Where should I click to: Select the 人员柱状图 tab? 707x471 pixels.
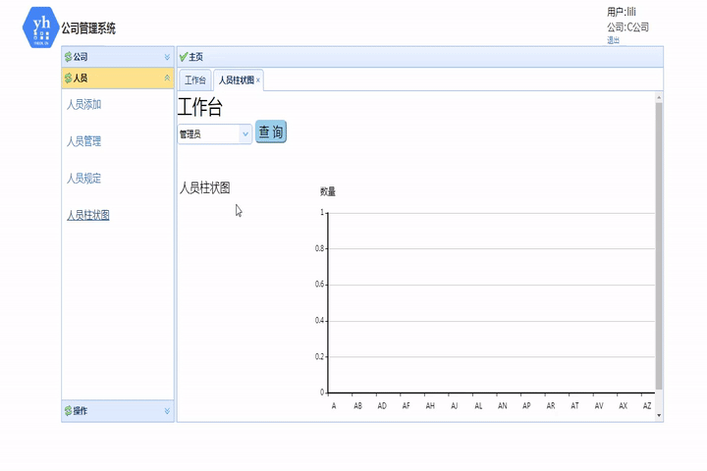pos(237,80)
